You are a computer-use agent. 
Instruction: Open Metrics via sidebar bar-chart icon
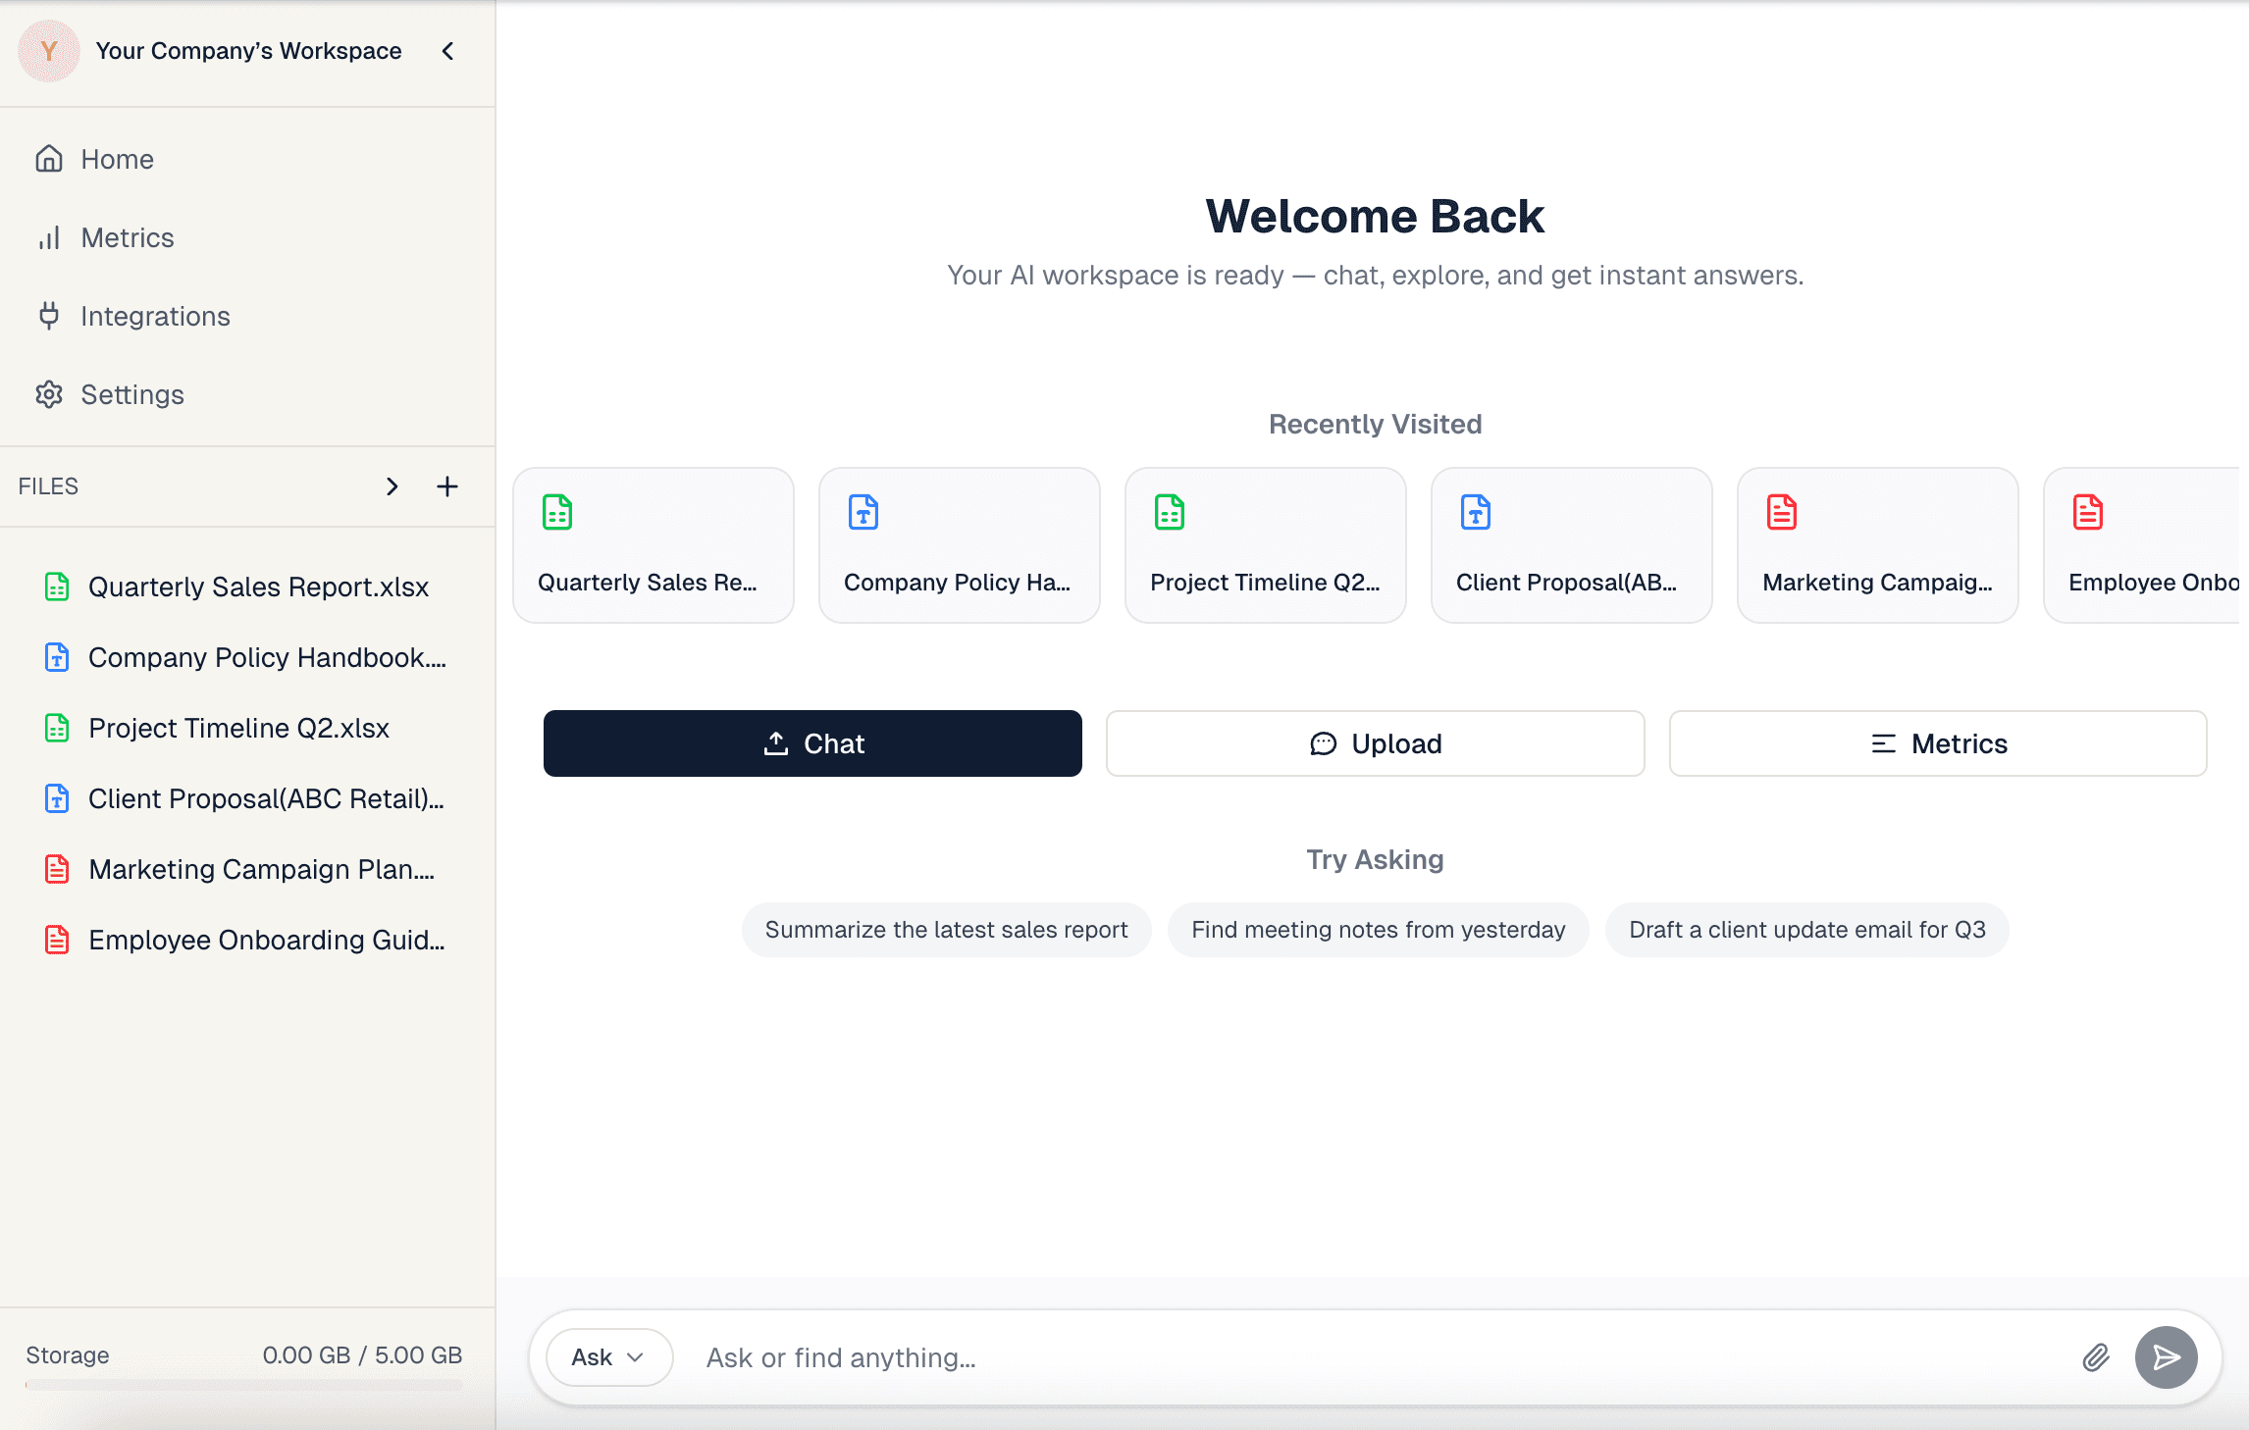tap(49, 237)
